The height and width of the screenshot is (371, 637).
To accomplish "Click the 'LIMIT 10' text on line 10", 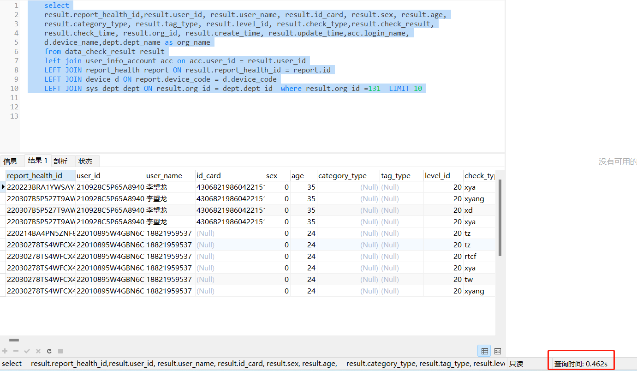I will click(x=405, y=89).
